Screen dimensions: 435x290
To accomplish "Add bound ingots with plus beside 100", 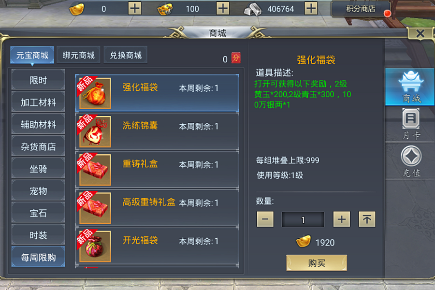I will coord(223,9).
